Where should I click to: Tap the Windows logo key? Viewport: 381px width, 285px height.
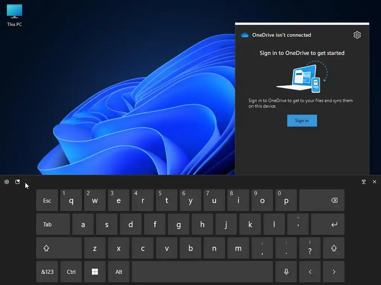coord(95,272)
